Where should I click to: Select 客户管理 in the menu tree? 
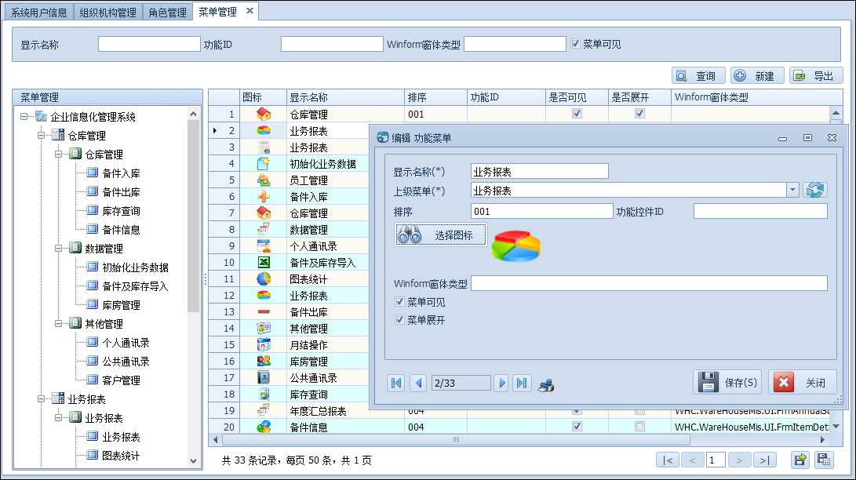(x=121, y=380)
